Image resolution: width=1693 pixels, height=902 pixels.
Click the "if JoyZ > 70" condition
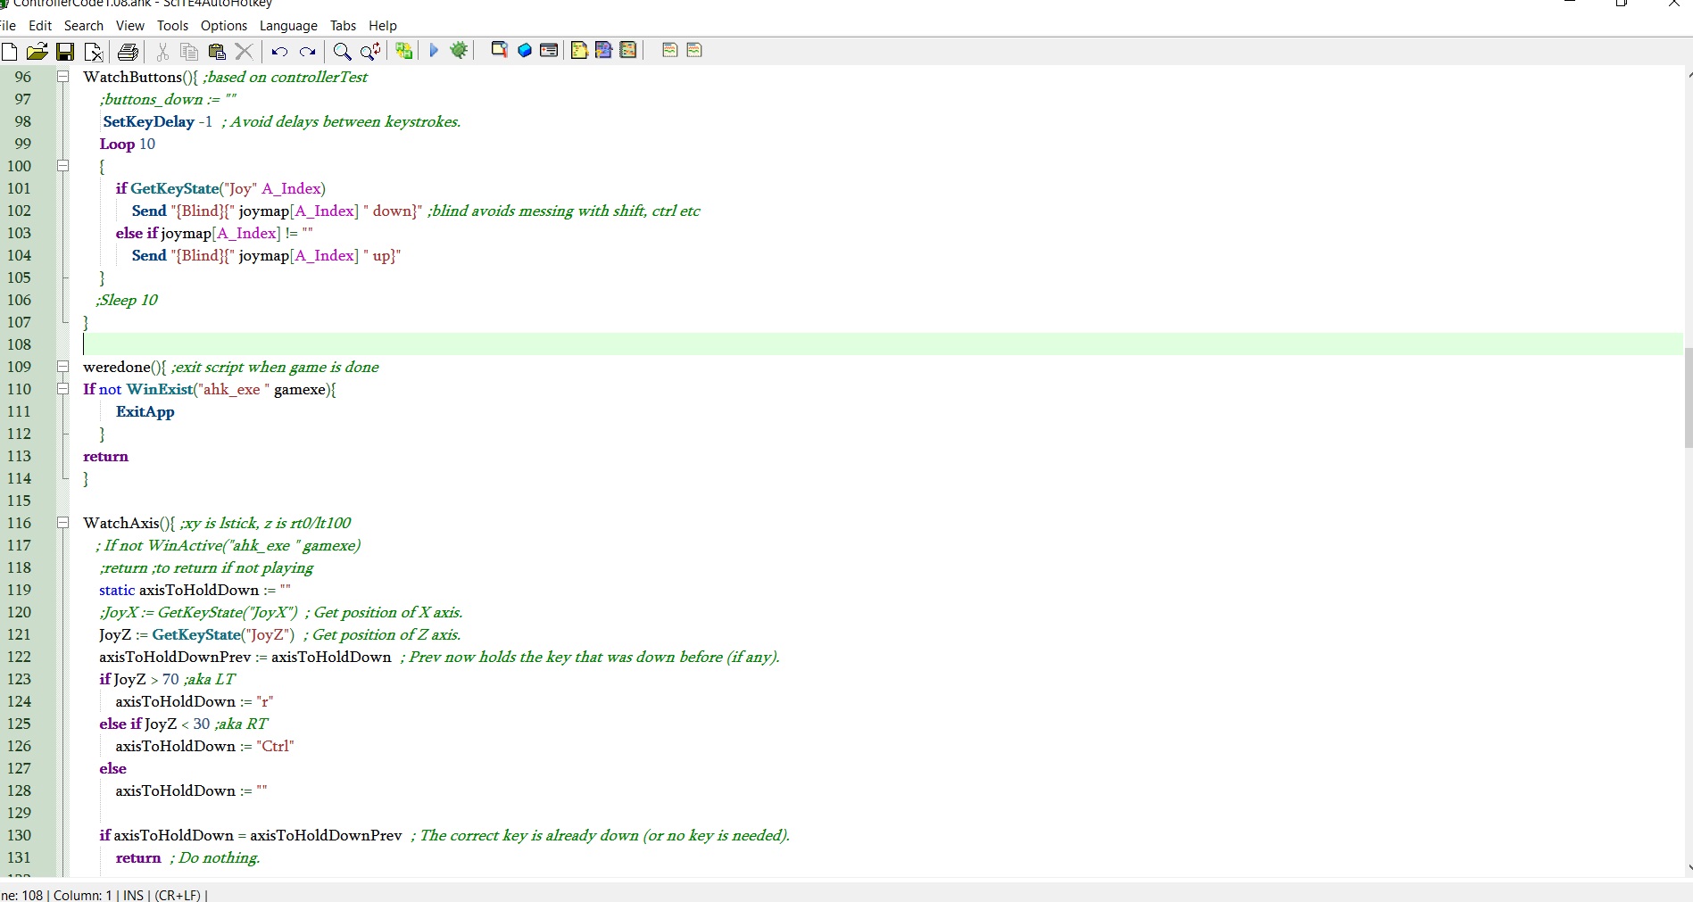point(139,679)
